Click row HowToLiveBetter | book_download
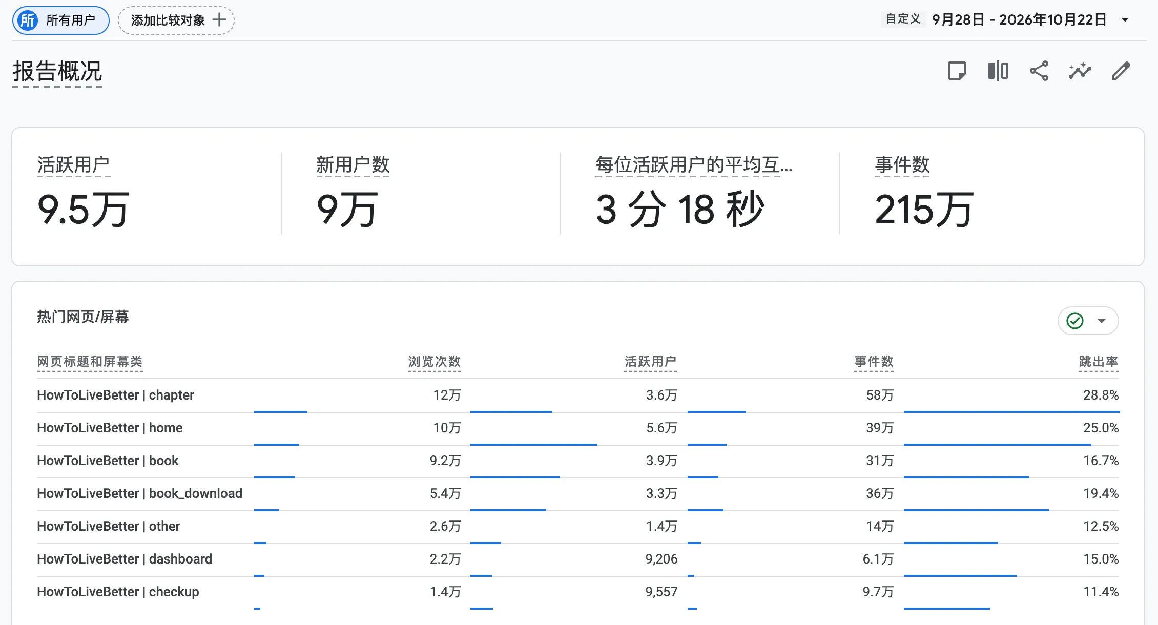Screen dimensions: 1158x625 pos(578,494)
